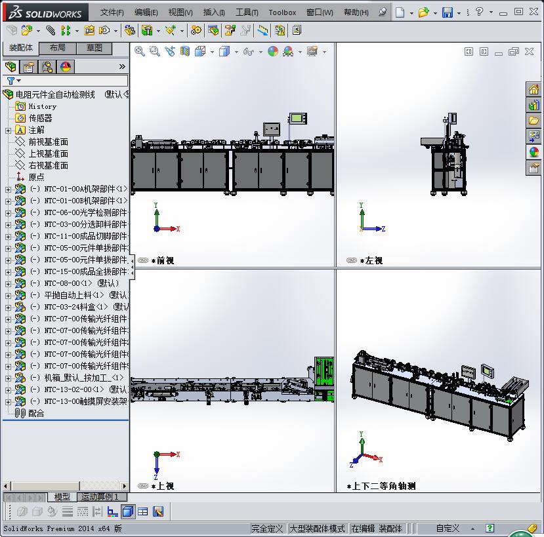The width and height of the screenshot is (544, 537).
Task: Expand the 平抛自动上料 tree node
Action: pos(8,296)
